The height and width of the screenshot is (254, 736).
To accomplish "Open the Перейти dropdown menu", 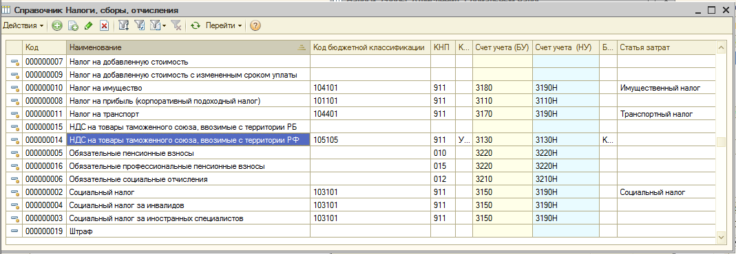I will tap(224, 26).
